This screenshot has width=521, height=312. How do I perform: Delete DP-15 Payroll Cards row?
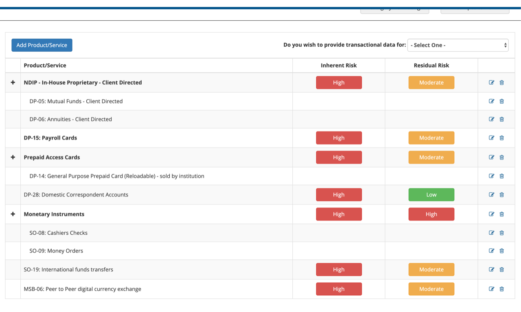click(501, 137)
